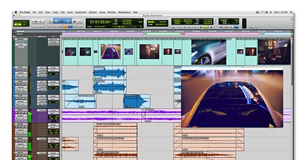The height and width of the screenshot is (160, 307).
Task: Select the Pencil tool
Action: pos(80,21)
